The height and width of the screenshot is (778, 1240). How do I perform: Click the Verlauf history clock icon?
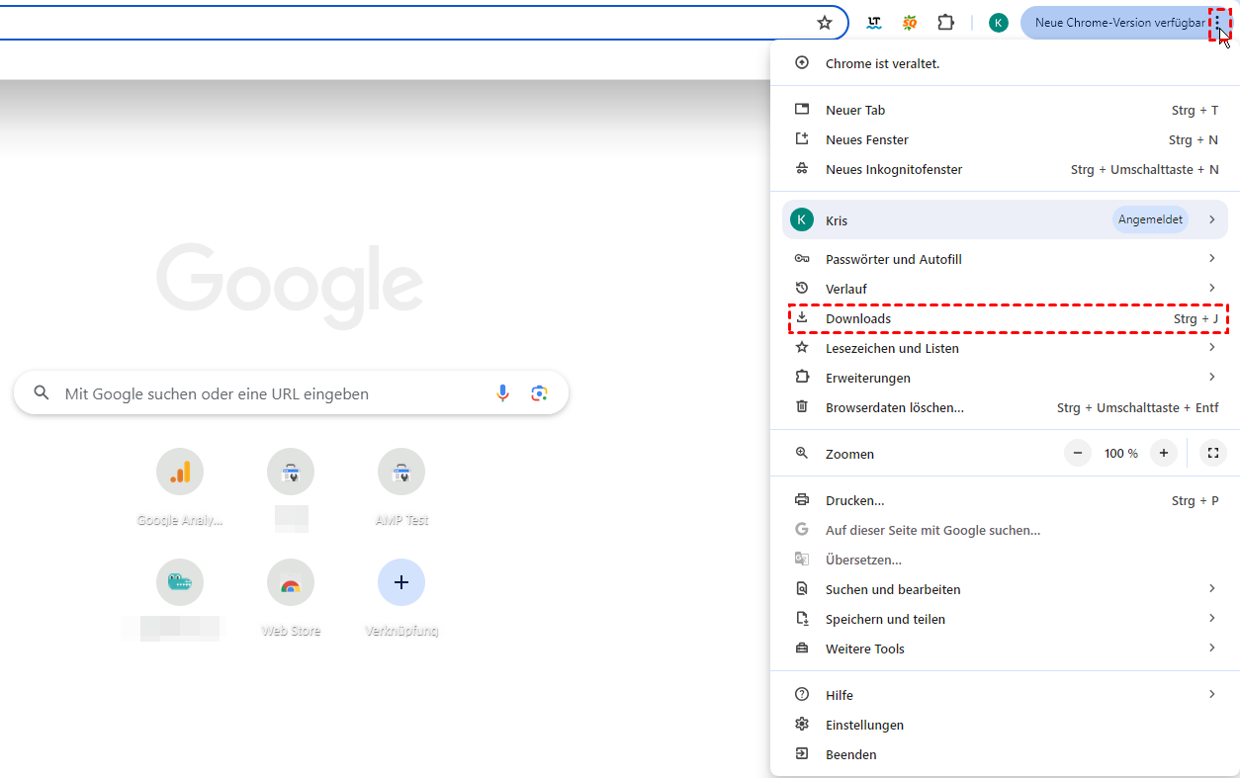[802, 289]
